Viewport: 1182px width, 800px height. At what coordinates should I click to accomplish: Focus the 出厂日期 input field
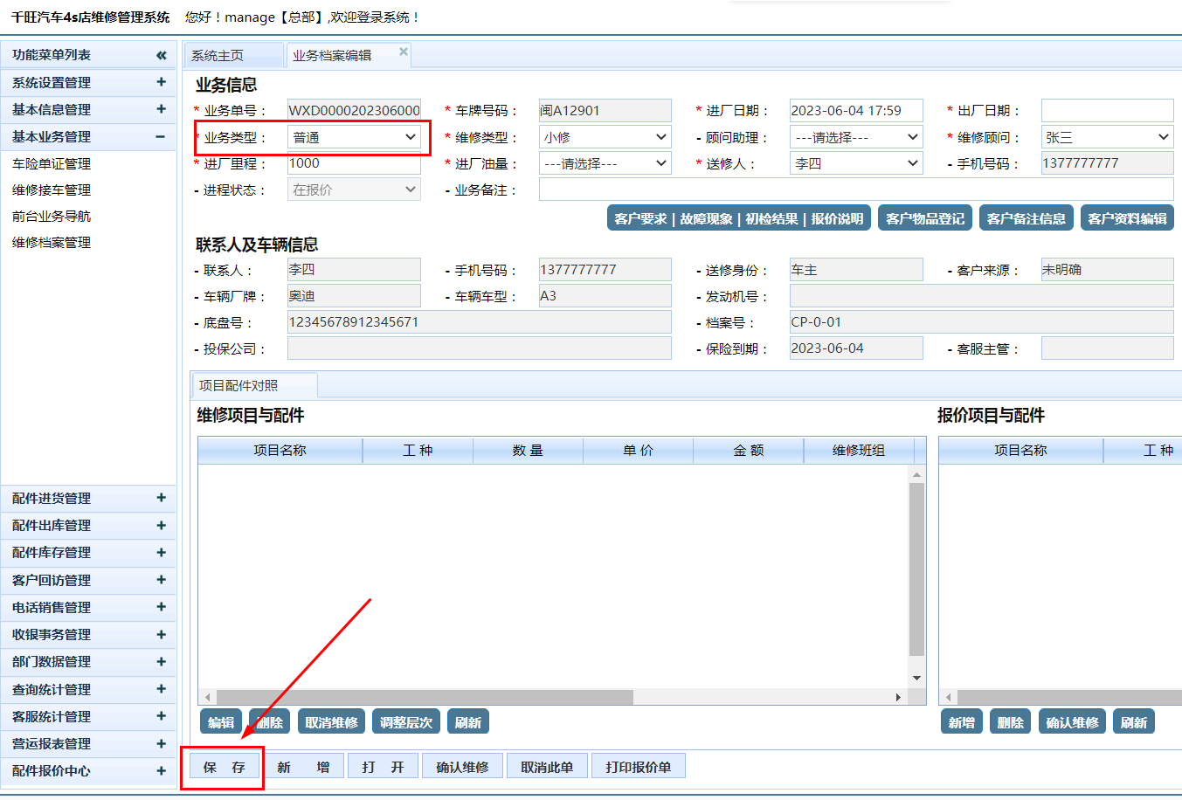click(1108, 111)
